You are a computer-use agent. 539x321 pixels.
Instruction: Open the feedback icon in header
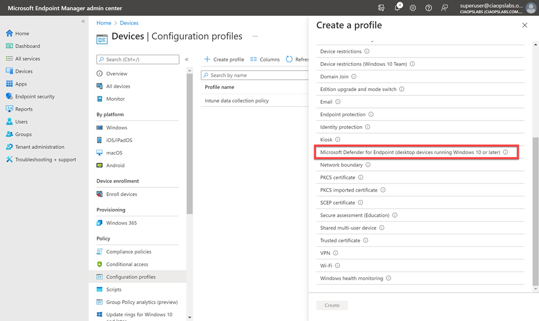pyautogui.click(x=444, y=8)
